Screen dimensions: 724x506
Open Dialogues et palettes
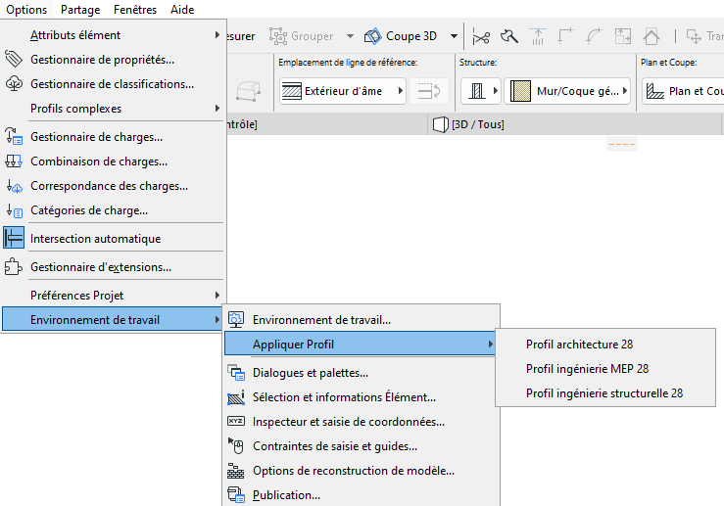click(362, 373)
